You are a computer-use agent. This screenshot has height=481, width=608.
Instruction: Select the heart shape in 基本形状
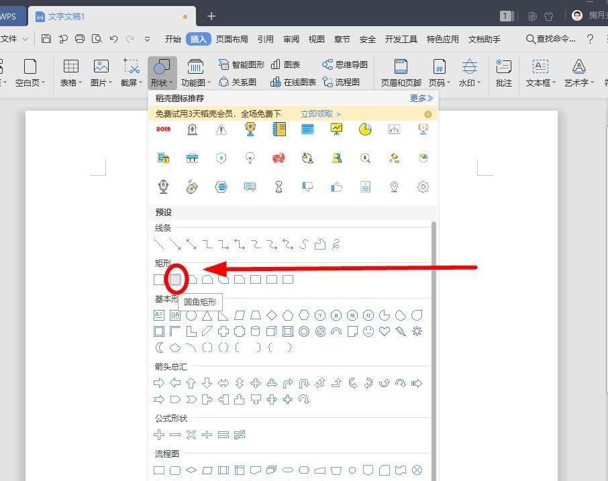pos(383,331)
